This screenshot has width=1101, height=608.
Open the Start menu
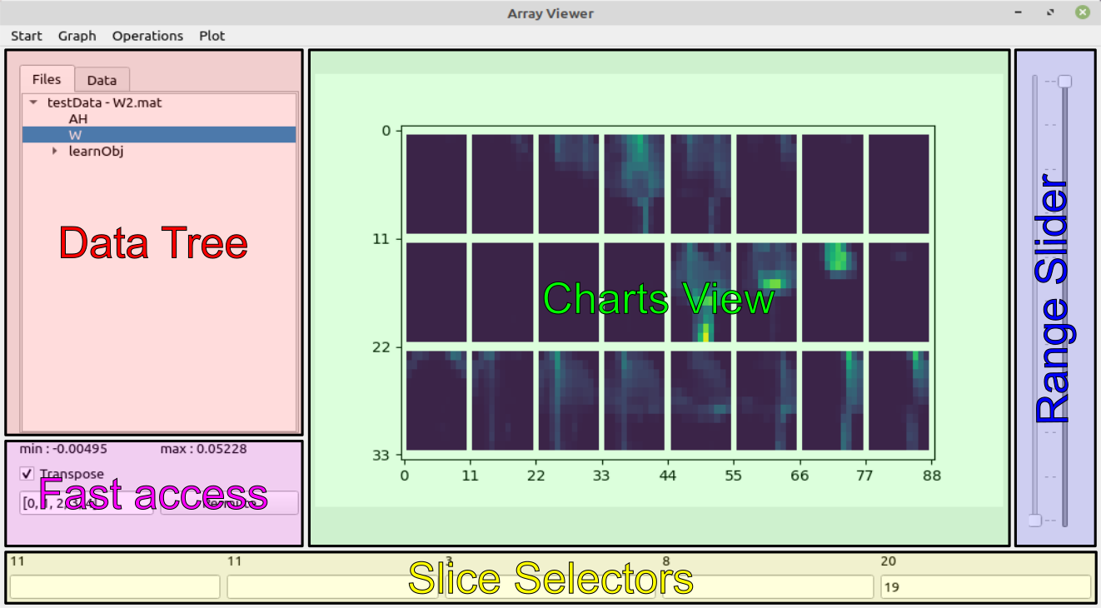[27, 36]
